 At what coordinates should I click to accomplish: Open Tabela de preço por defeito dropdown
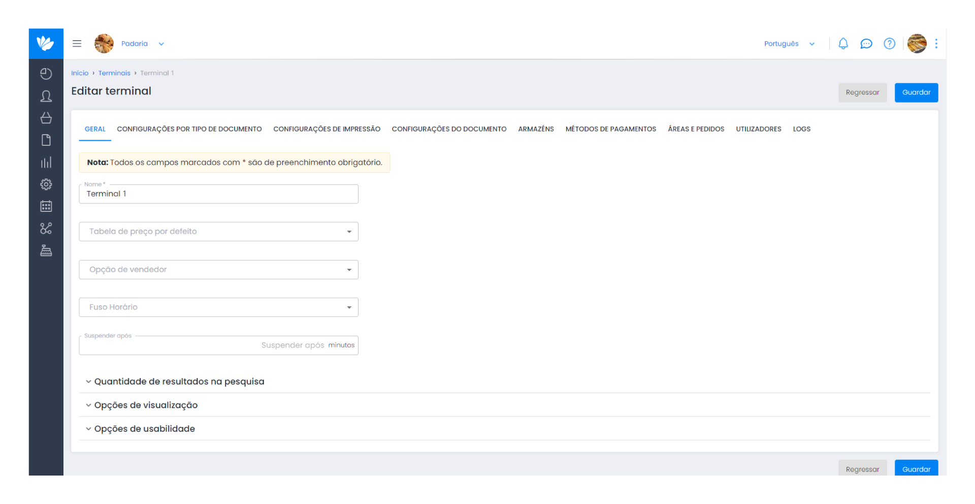(218, 232)
